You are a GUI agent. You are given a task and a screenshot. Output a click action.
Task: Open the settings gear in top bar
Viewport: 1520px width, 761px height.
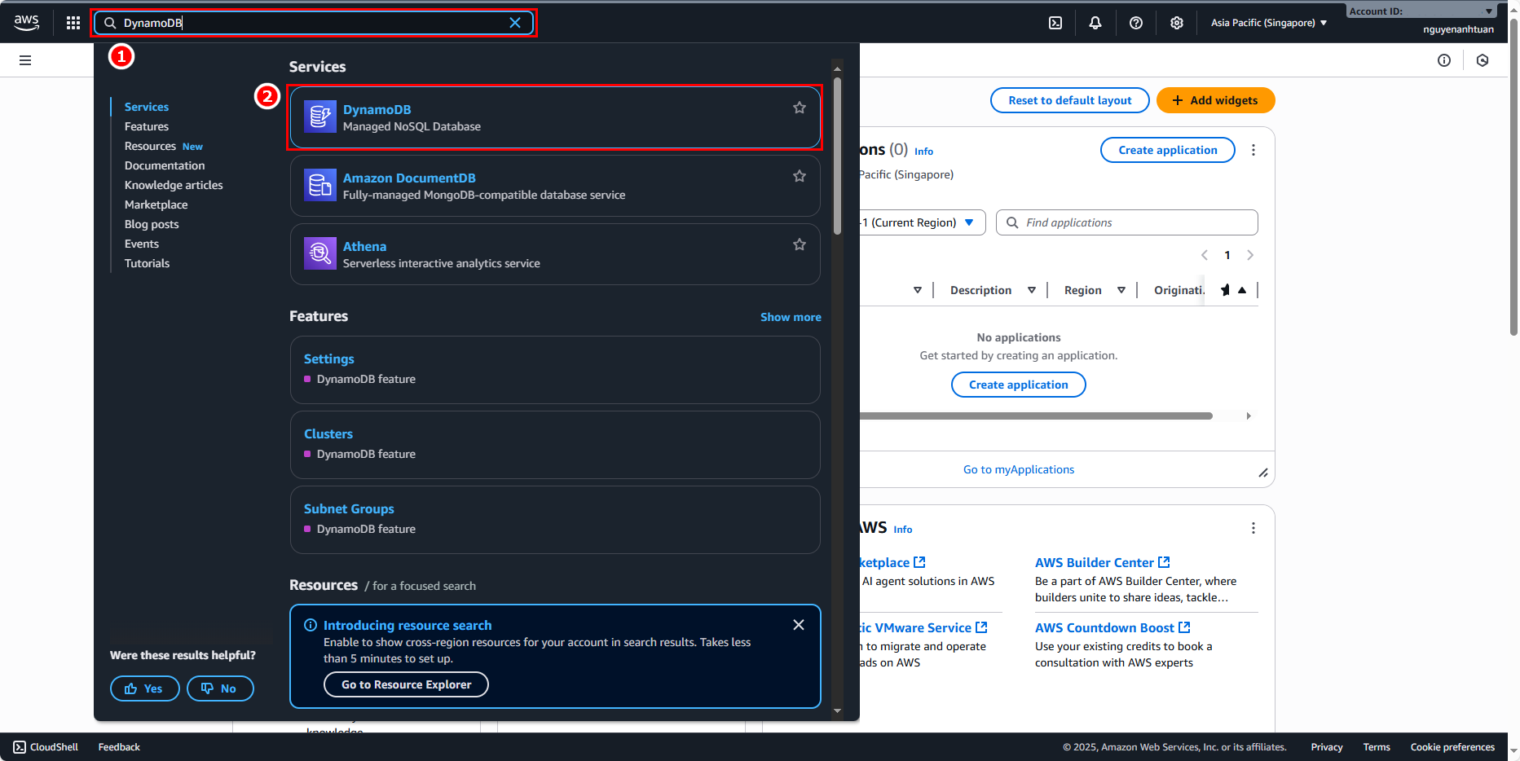click(x=1177, y=23)
